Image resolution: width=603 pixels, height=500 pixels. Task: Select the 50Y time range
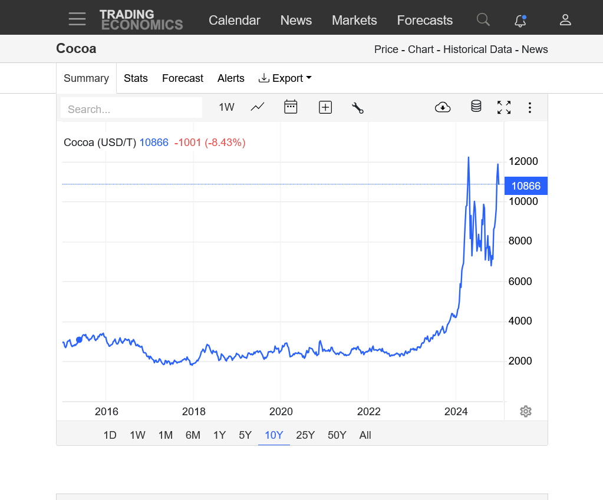(337, 435)
